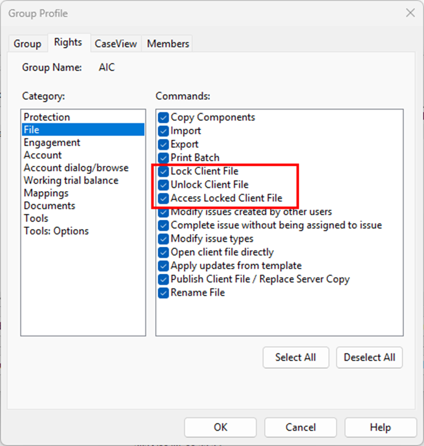Viewport: 424px width, 446px height.
Task: Toggle the Export command checkbox
Action: (164, 144)
